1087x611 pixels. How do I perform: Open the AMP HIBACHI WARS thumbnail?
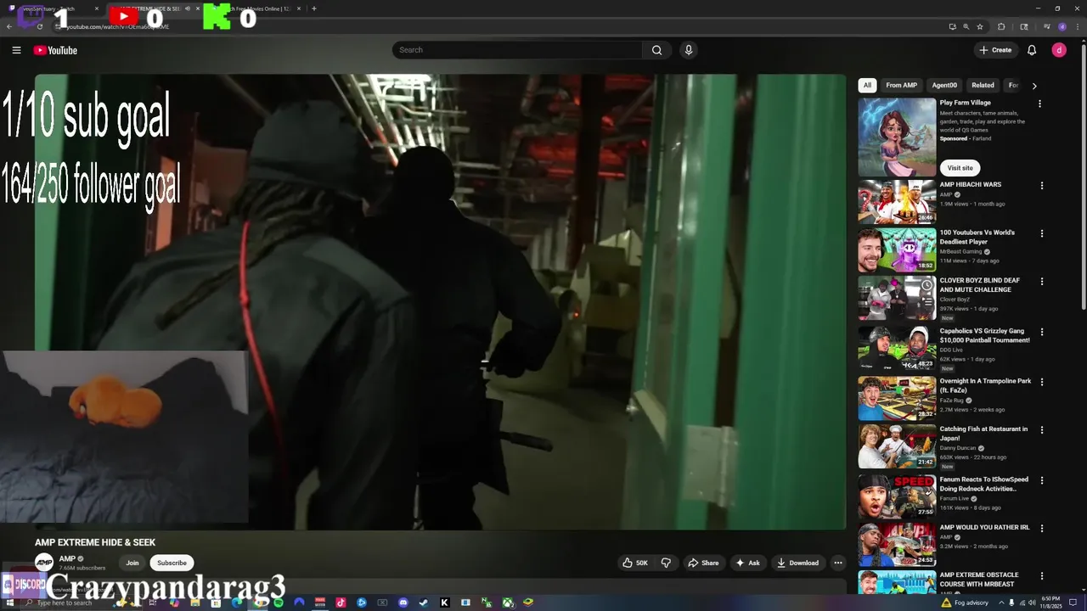pyautogui.click(x=897, y=202)
